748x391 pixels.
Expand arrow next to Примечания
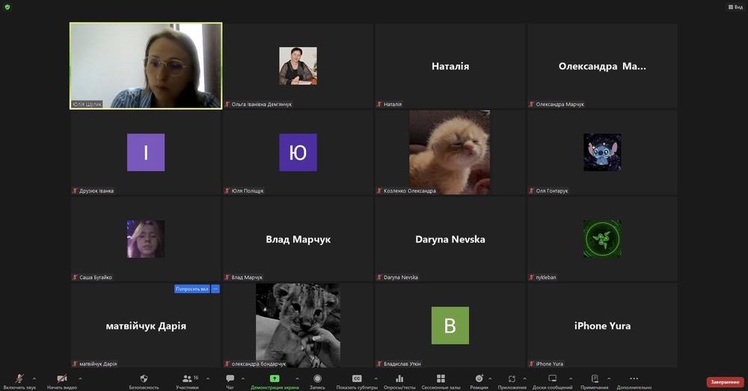click(609, 378)
